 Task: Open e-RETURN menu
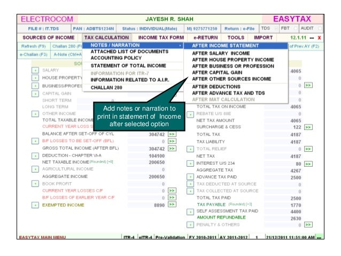tap(206, 37)
